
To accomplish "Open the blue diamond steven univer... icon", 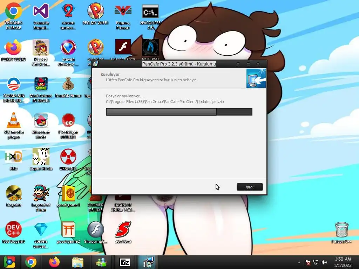I will (41, 229).
